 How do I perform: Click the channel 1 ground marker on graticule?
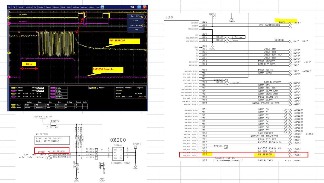tap(9, 53)
